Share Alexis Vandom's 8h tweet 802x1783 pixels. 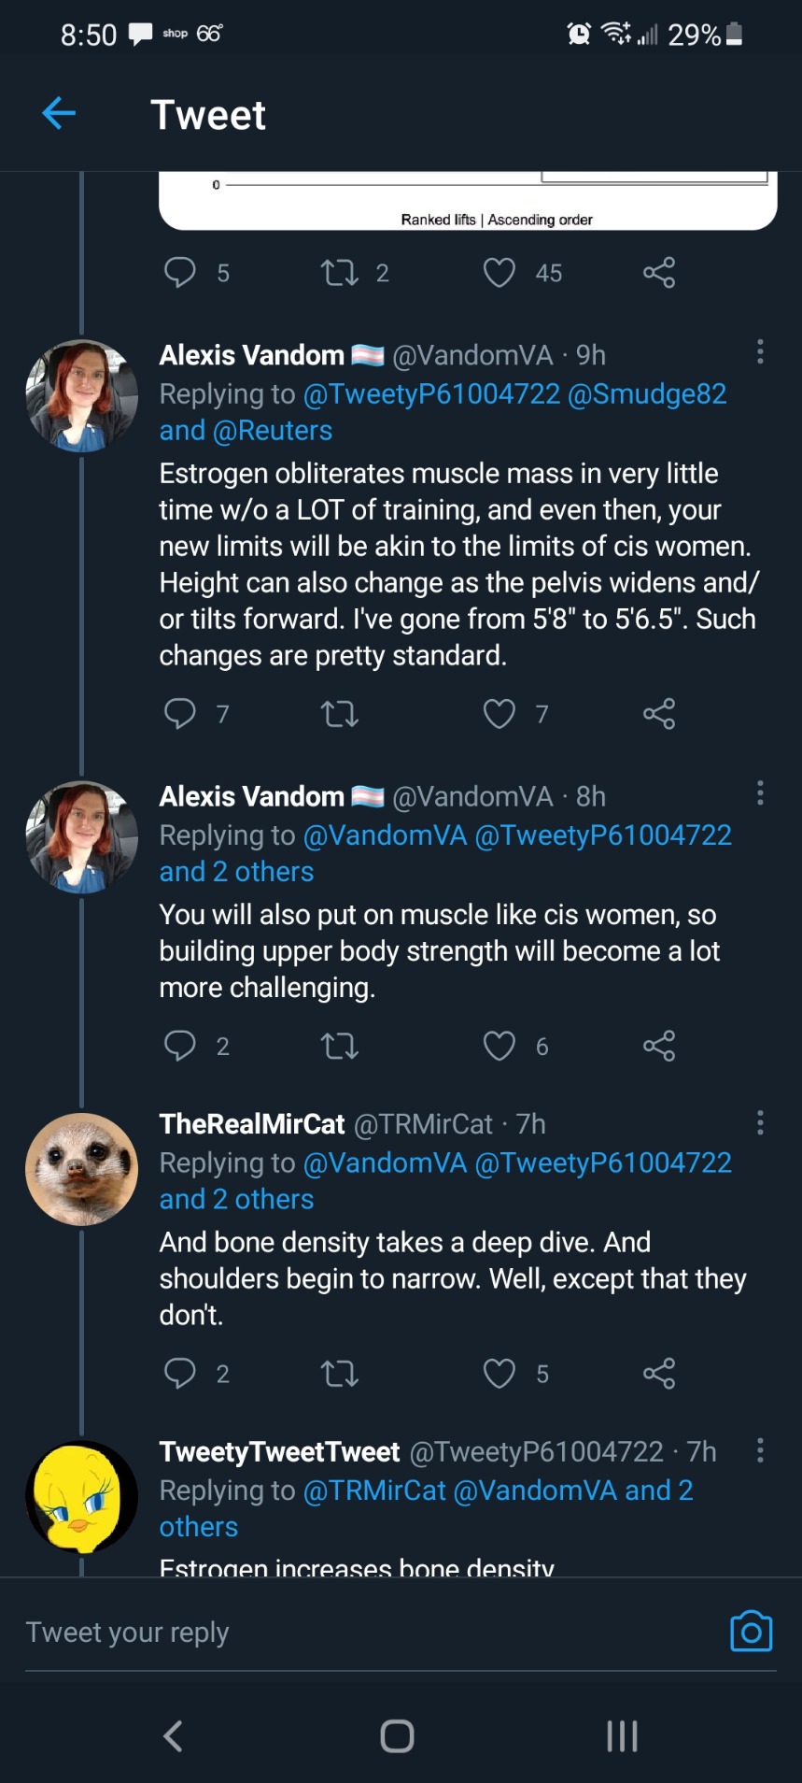click(x=658, y=1046)
